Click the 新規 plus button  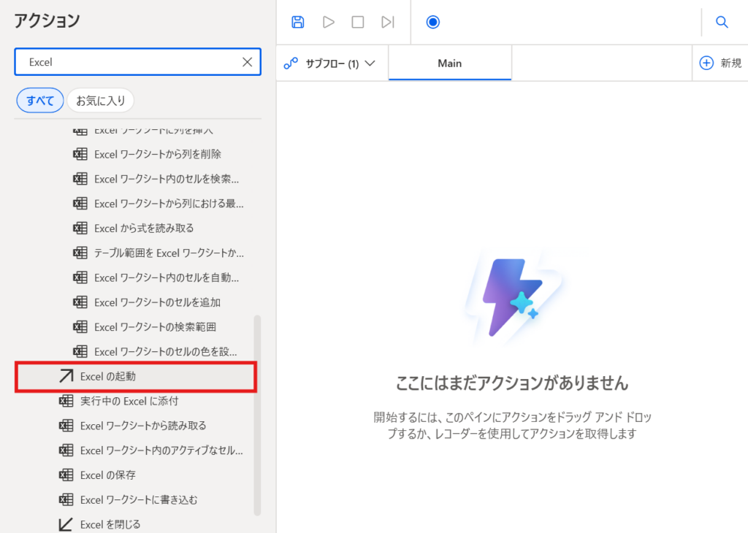point(720,63)
